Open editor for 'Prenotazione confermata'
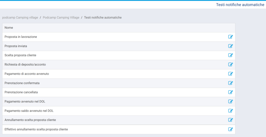This screenshot has width=266, height=137. pyautogui.click(x=230, y=83)
